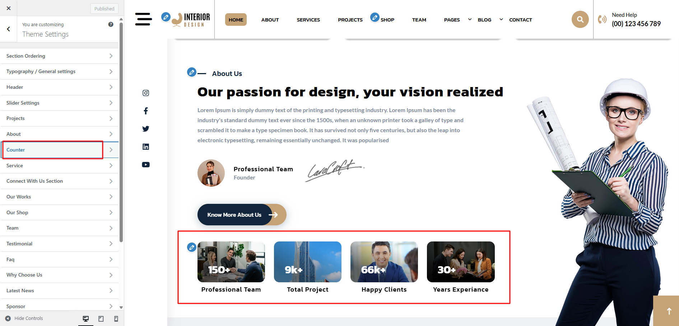Click the Years Experiance counter image

click(461, 262)
